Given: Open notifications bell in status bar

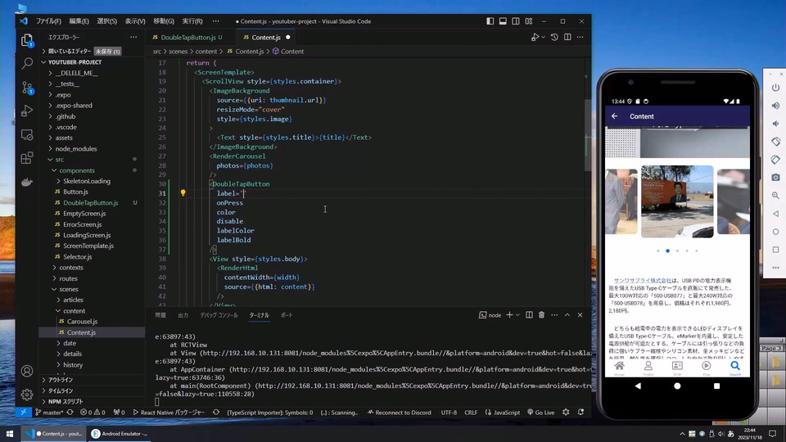Looking at the screenshot, I should [x=580, y=412].
